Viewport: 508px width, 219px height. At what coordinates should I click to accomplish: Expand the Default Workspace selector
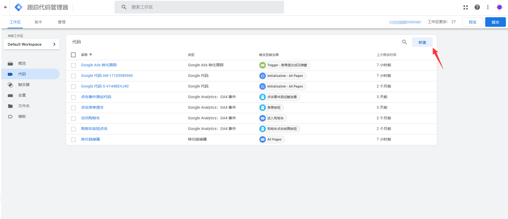click(x=32, y=45)
